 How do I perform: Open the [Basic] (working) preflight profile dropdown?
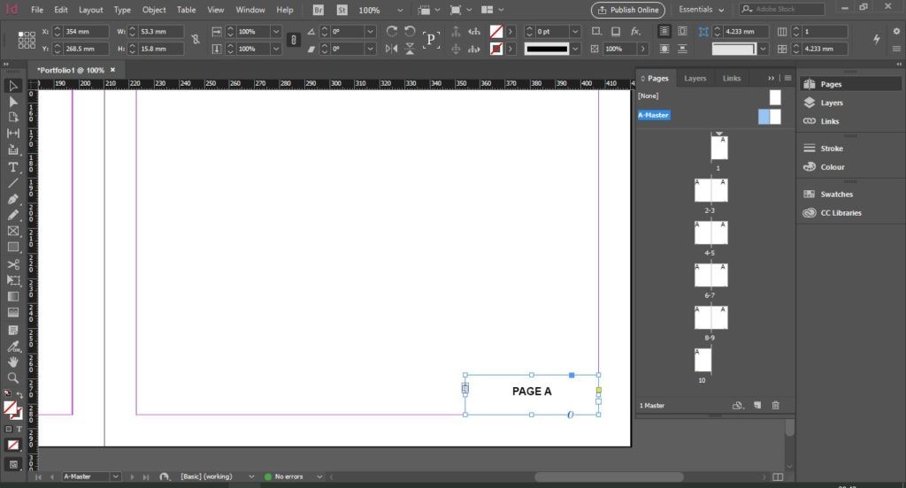[x=251, y=477]
